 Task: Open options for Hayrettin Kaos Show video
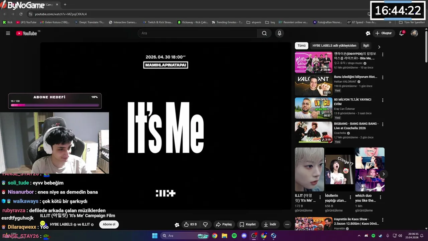[383, 220]
